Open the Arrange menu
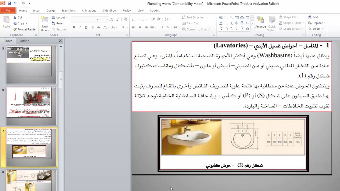Screen dimensions: 340x191 pos(261,24)
